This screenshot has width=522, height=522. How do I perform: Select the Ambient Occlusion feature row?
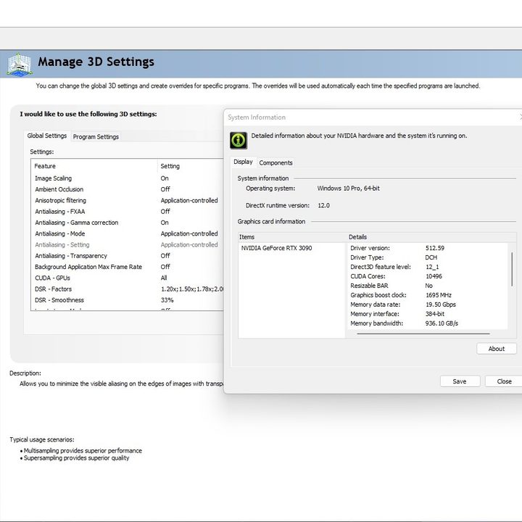pos(128,189)
